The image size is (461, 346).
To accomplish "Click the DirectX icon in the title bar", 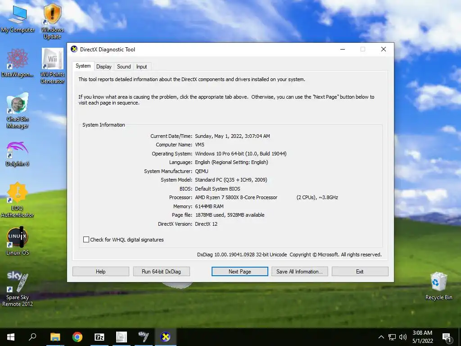I will (74, 49).
